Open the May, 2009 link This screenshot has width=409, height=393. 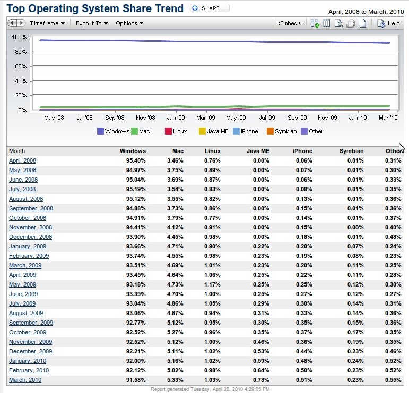click(x=22, y=284)
